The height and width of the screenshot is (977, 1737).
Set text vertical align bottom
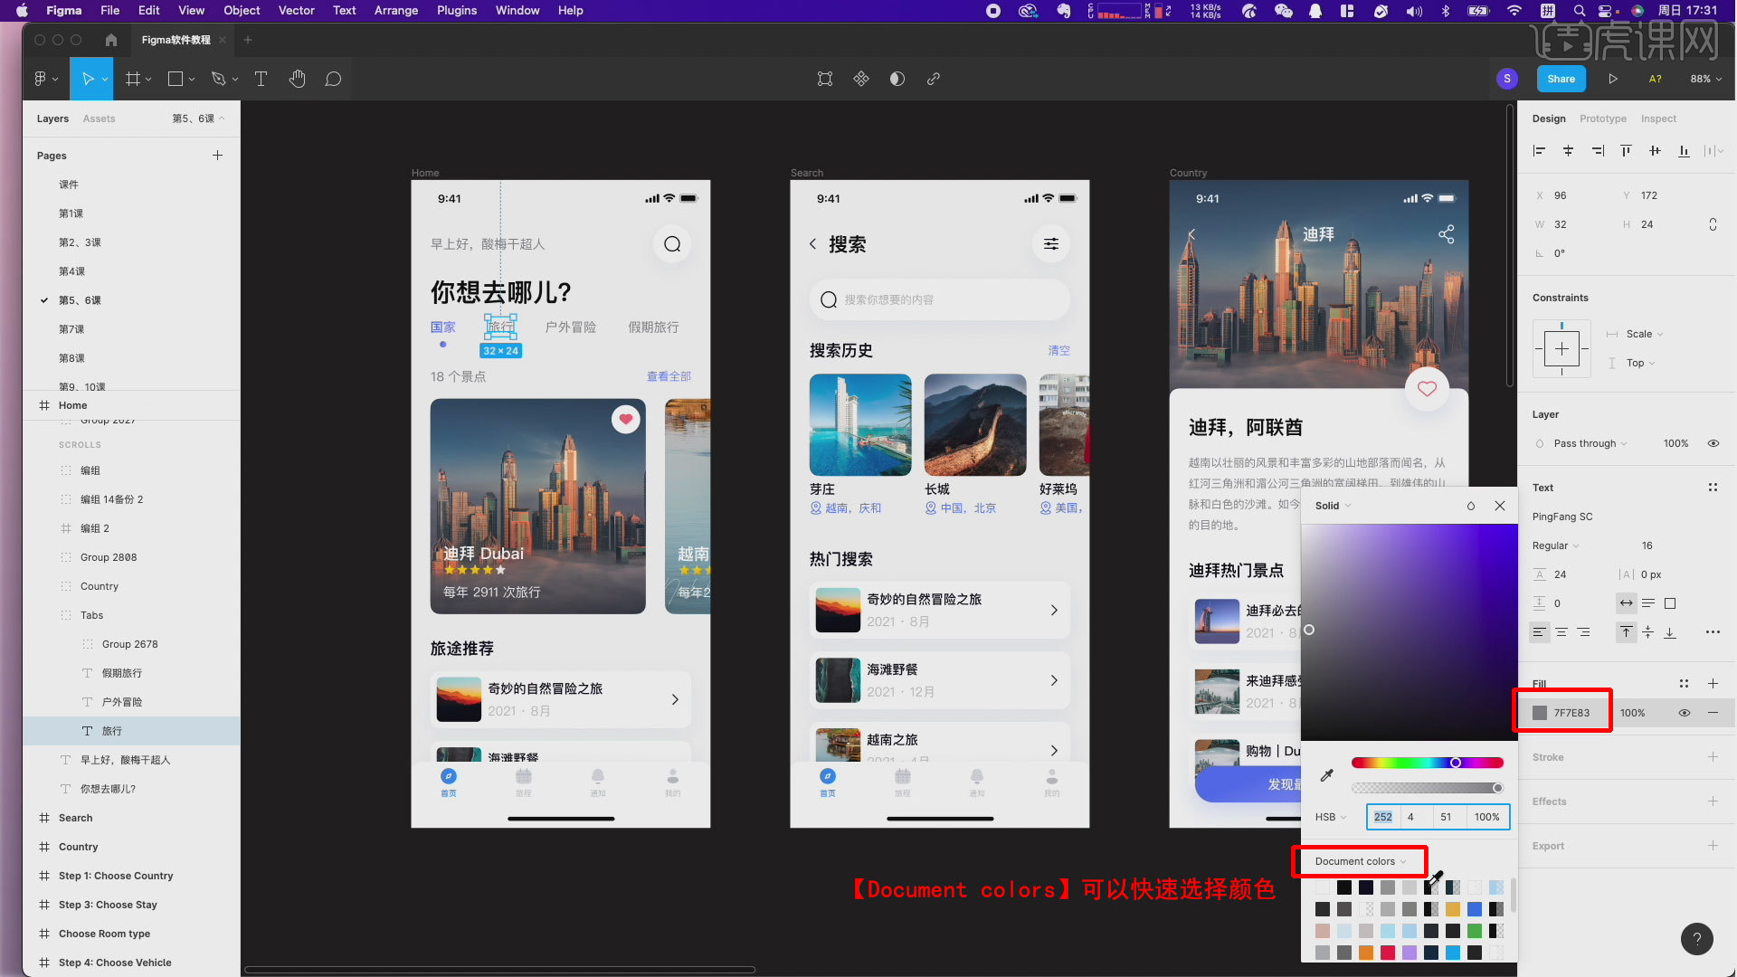(x=1670, y=632)
